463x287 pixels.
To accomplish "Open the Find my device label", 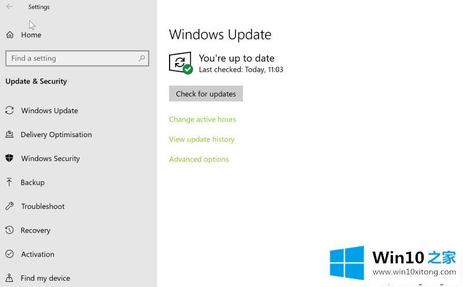I will [x=45, y=278].
